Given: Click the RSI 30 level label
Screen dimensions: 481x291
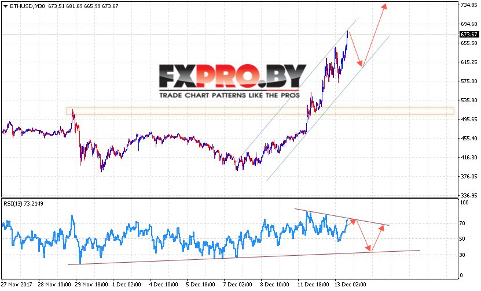Looking at the screenshot, I should pos(463,255).
